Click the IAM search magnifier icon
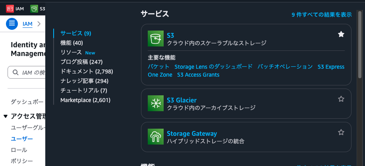Screen dimensions: 365x166 pos(15,72)
